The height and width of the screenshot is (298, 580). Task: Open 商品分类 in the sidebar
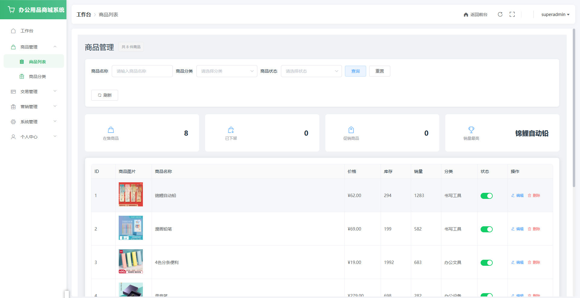tap(37, 77)
